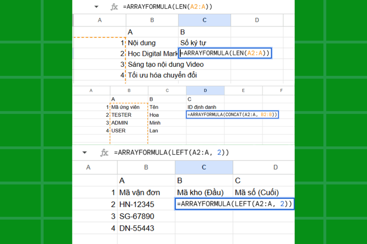Click fx icon beside LEN formula bar
The image size is (367, 244).
114,7
